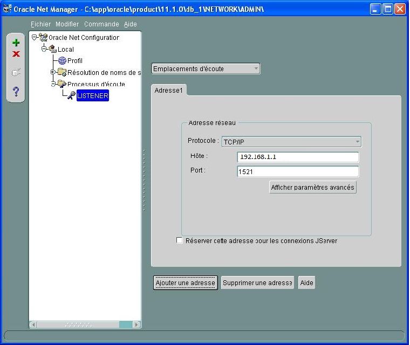Click the Port input field
The width and height of the screenshot is (410, 345).
tap(298, 171)
